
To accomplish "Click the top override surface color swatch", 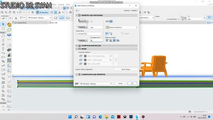I will 85,56.
